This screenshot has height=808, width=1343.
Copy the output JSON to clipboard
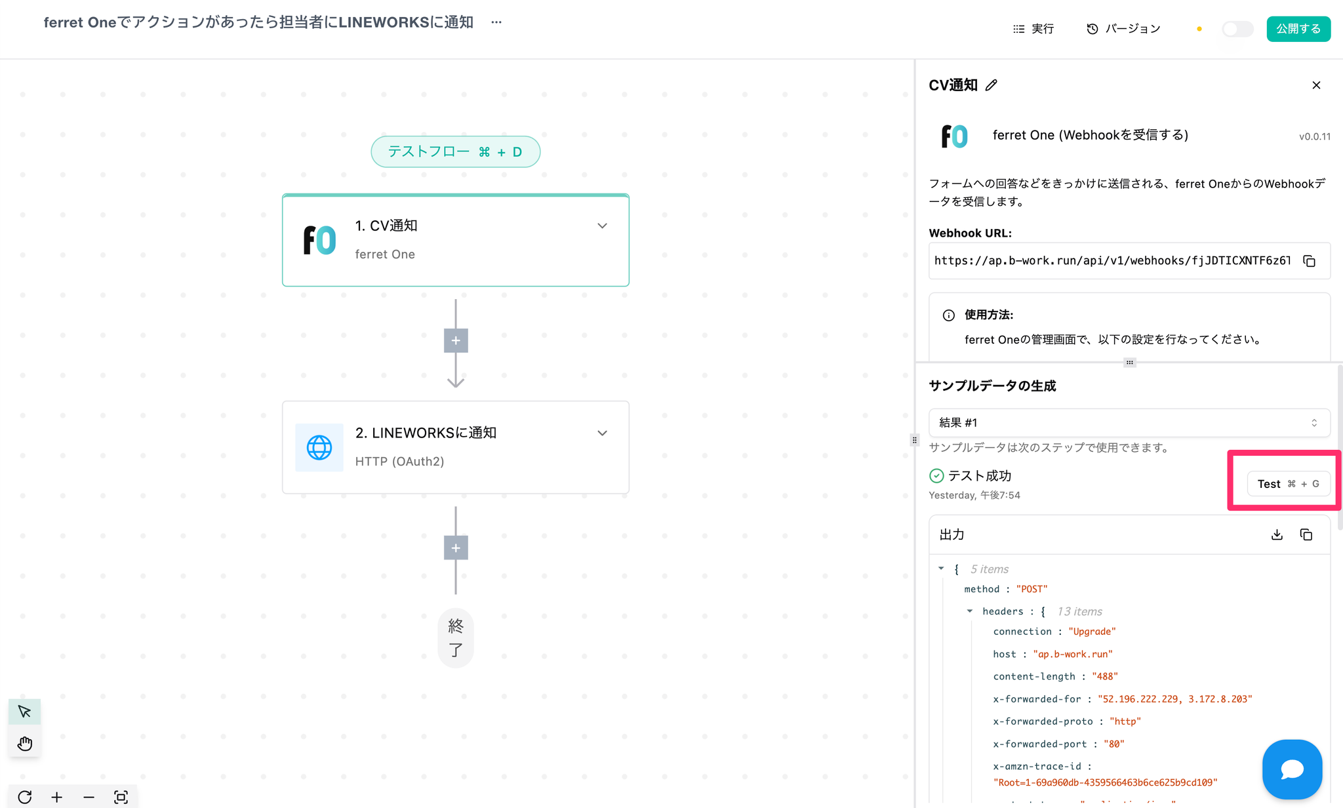point(1306,535)
